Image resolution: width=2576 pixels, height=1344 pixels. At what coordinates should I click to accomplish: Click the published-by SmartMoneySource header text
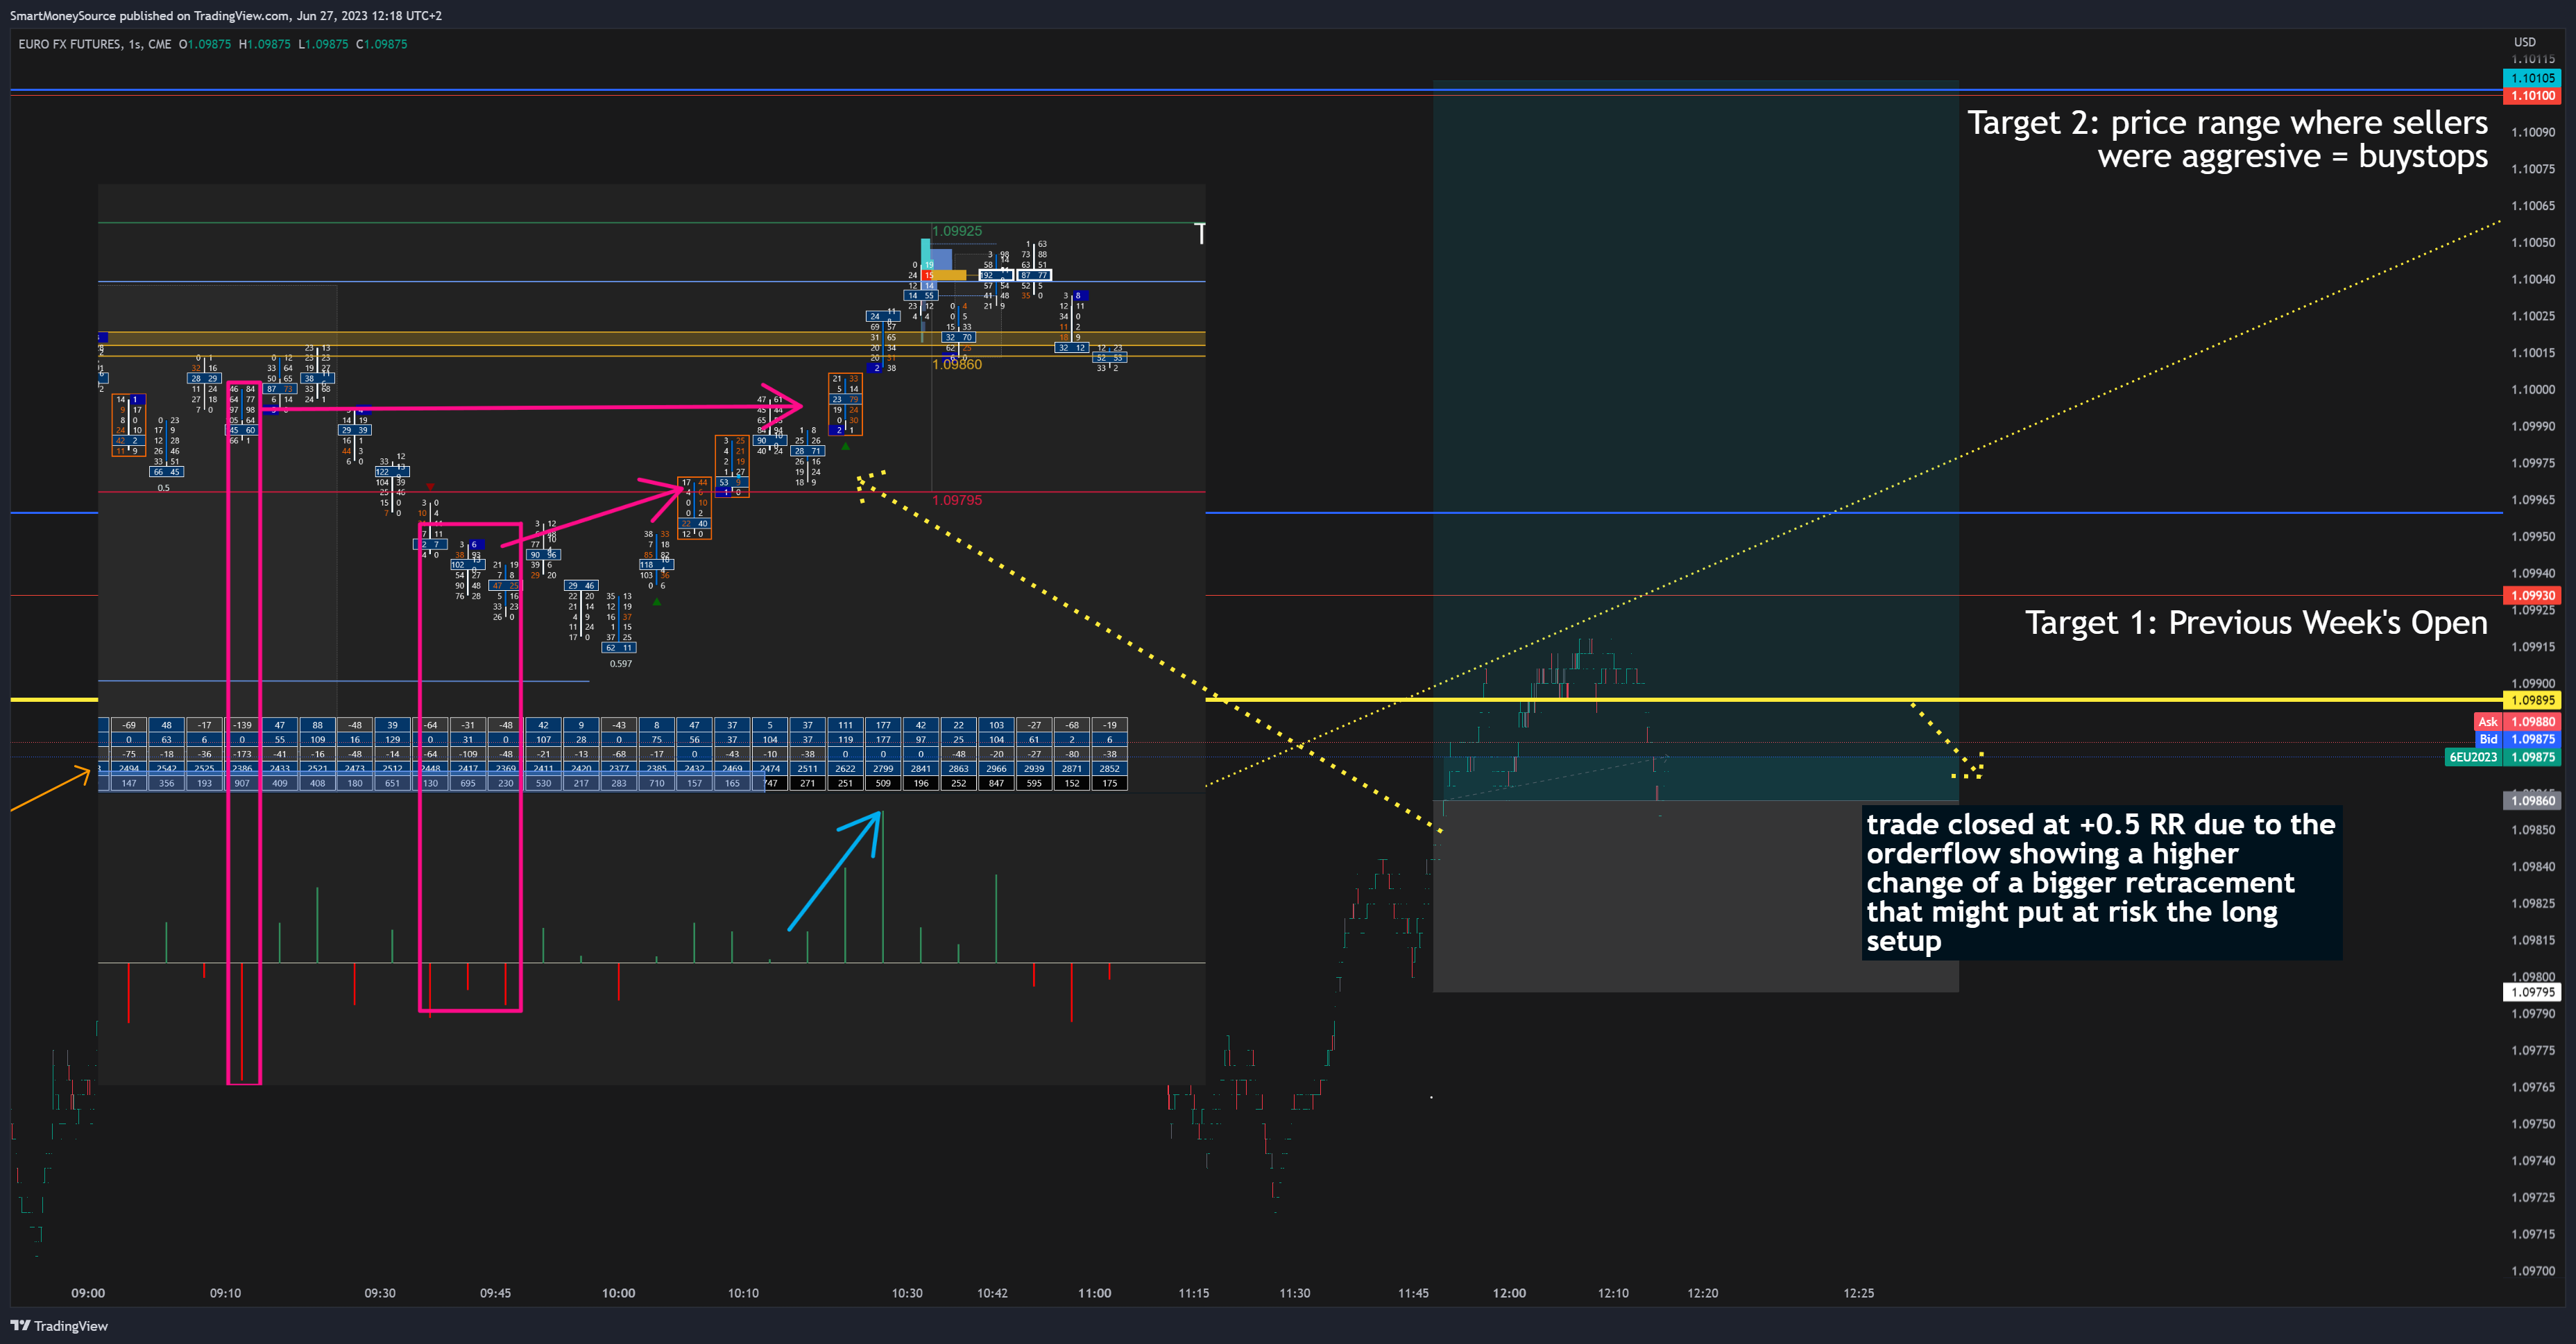click(x=226, y=15)
